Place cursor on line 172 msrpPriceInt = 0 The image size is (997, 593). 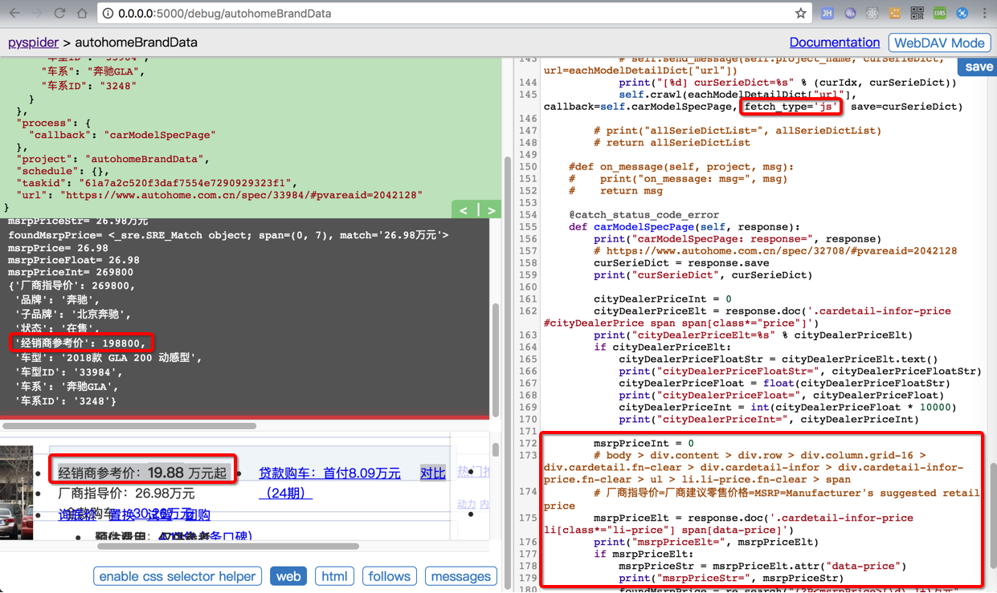[x=644, y=443]
